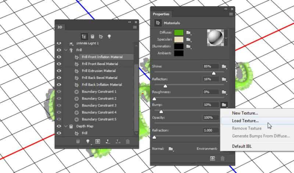Viewport: 294px width, 173px height.
Task: Open the material preset picker arrow
Action: [x=226, y=38]
